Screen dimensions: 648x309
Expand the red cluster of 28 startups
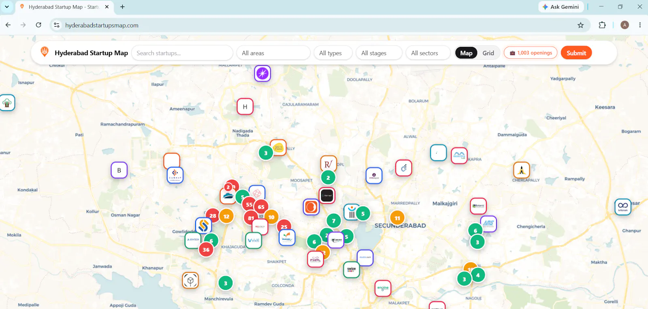(x=213, y=215)
